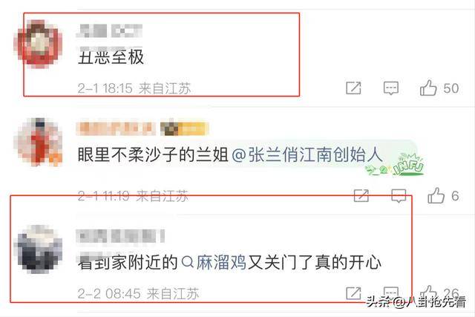
Task: Reply to the "眼里不柔沙子的兰姐" comment
Action: coord(399,196)
